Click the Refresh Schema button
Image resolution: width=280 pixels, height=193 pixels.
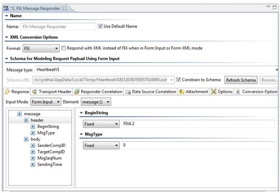point(241,80)
